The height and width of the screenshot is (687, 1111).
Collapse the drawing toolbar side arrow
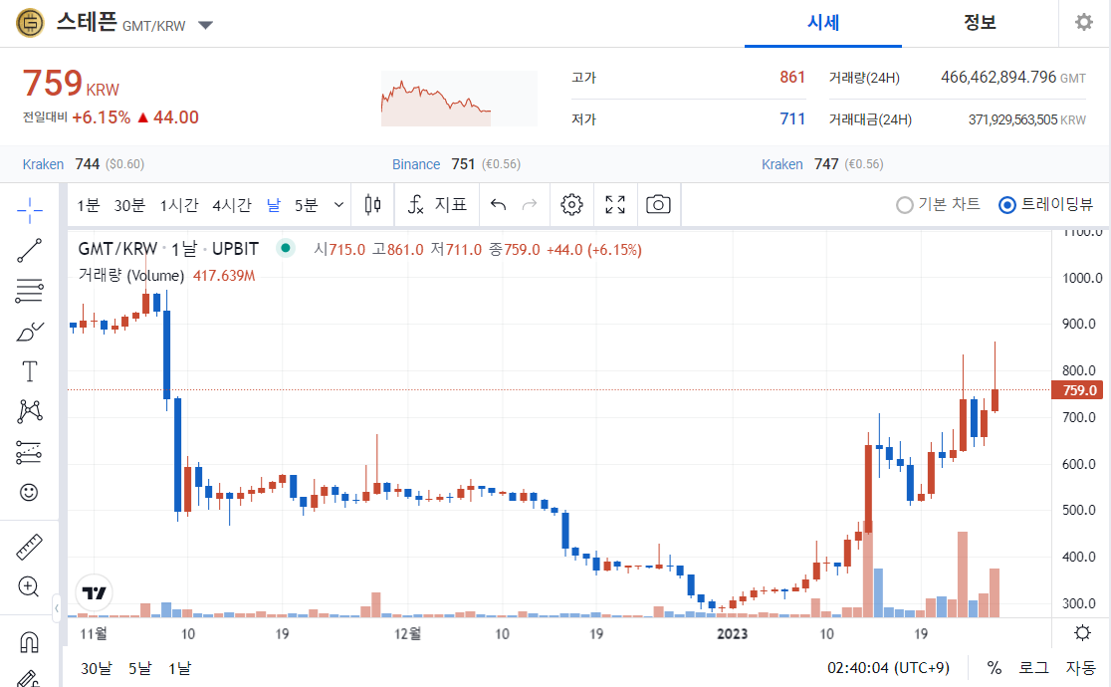(x=57, y=608)
